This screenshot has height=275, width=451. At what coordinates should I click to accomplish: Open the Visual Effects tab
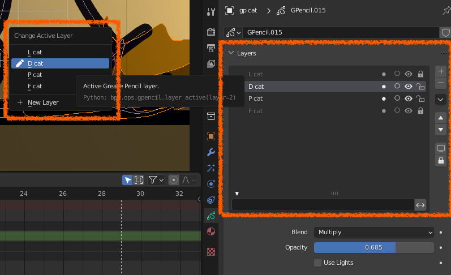pyautogui.click(x=211, y=168)
